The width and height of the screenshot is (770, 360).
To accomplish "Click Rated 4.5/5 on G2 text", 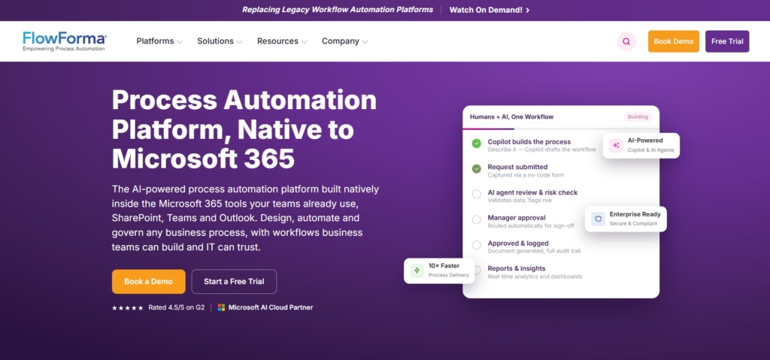I will [176, 307].
